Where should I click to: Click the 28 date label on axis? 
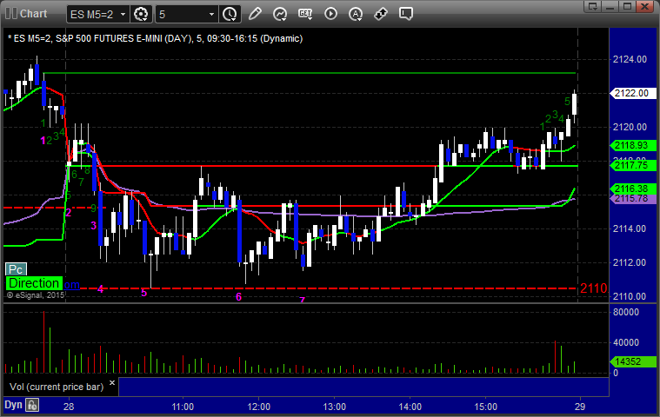[69, 407]
